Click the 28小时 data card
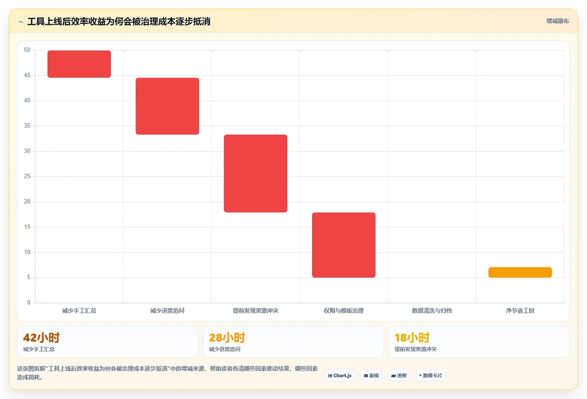Viewport: 587px width, 399px height. click(x=293, y=342)
